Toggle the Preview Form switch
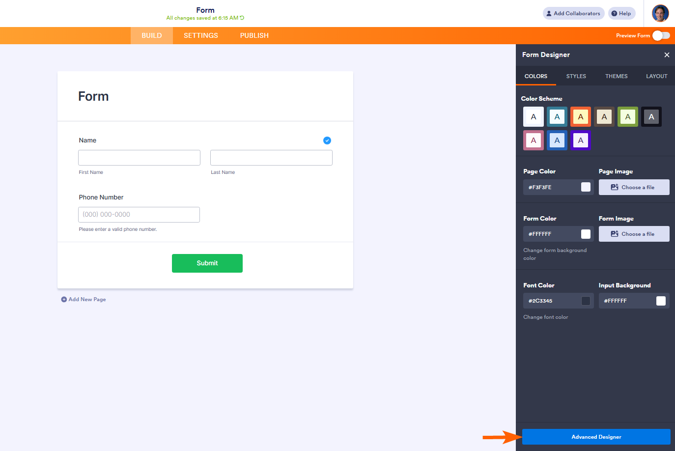 tap(661, 35)
